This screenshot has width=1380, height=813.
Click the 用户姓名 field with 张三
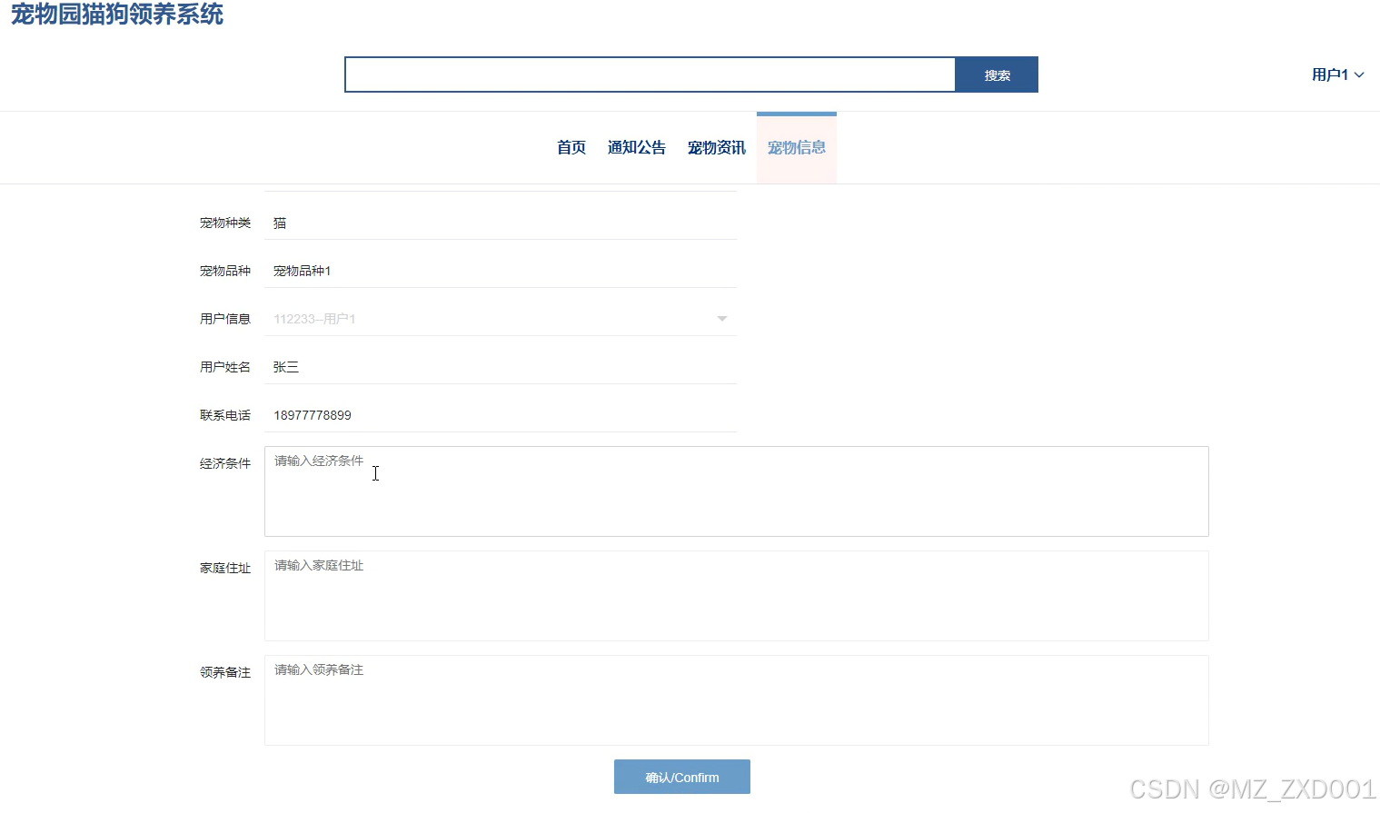coord(501,367)
